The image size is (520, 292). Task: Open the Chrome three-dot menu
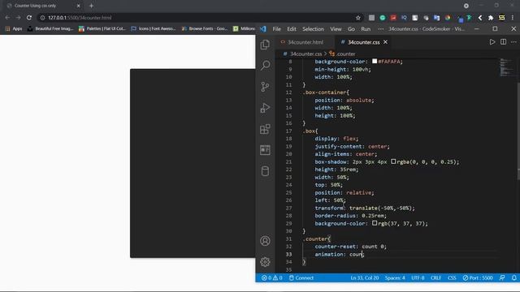tap(513, 18)
